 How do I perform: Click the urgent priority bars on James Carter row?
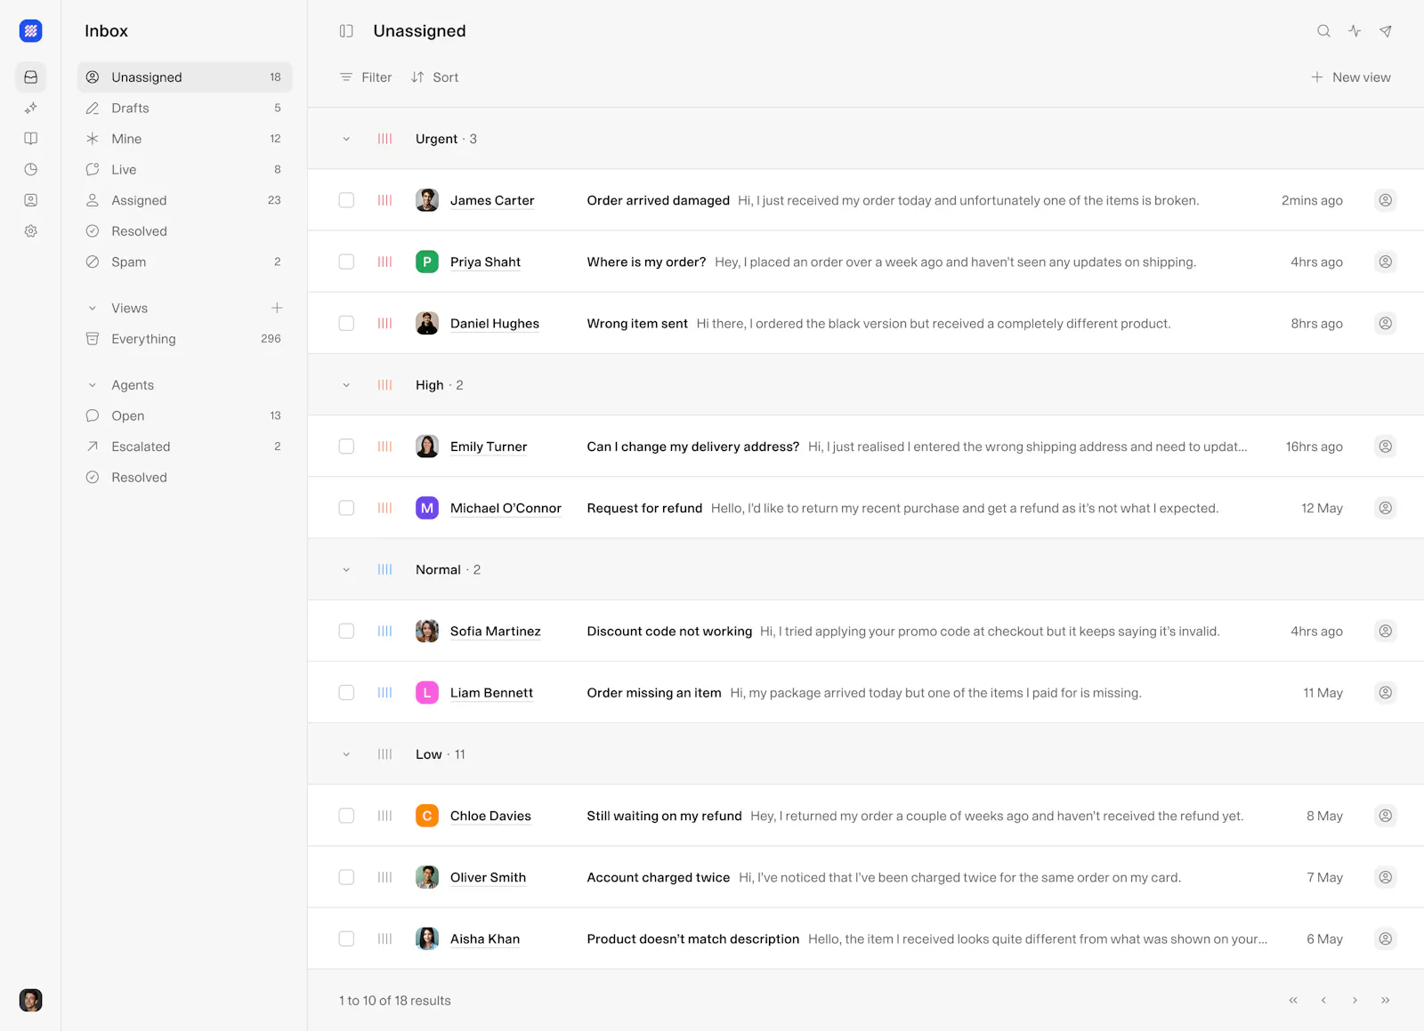[384, 200]
